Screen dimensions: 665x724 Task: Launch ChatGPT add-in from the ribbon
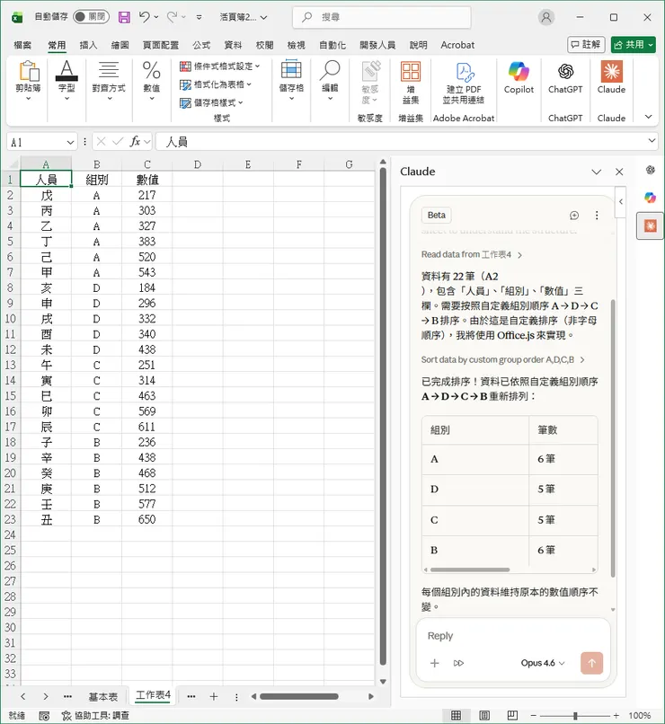click(x=565, y=78)
